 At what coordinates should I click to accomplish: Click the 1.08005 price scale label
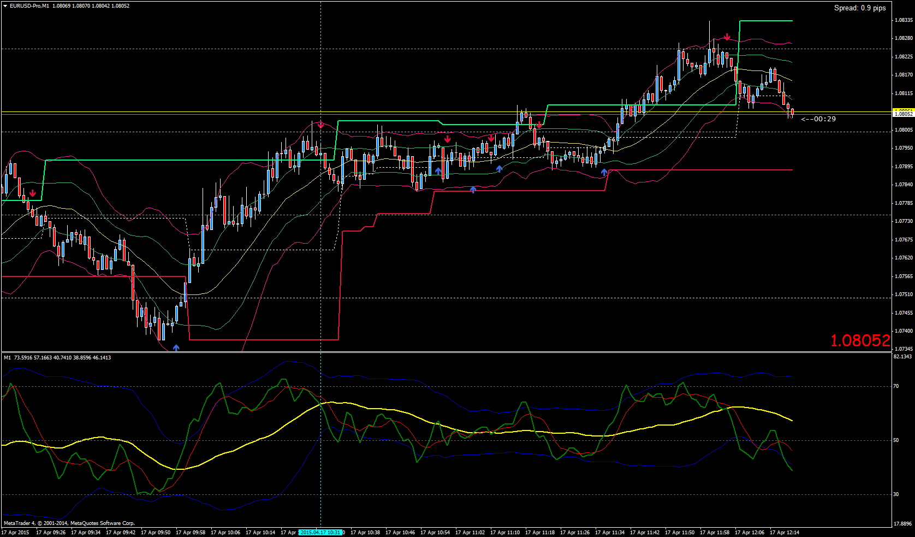point(904,130)
